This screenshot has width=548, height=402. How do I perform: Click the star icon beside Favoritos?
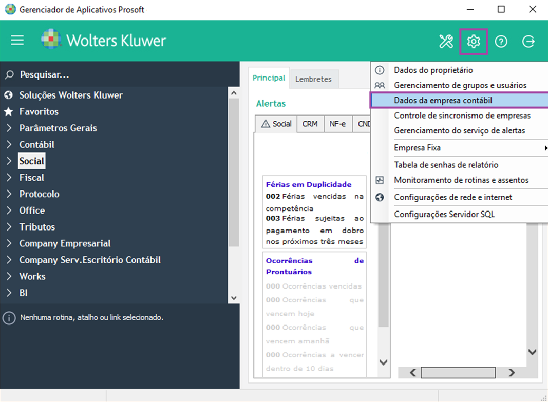click(8, 111)
